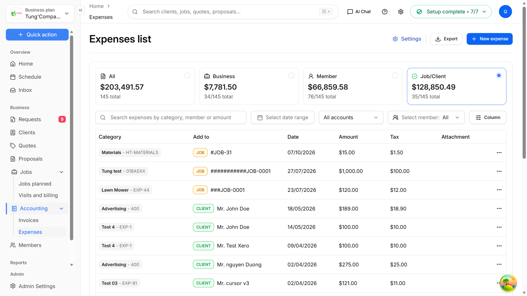Select the Business expenses radio button
Viewport: 527px width, 296px height.
(x=291, y=75)
